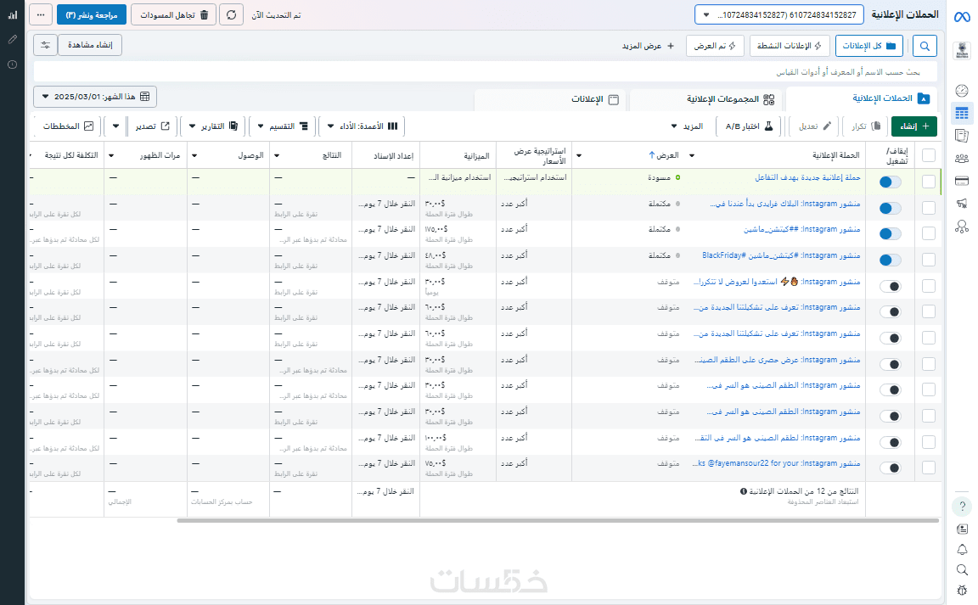Image resolution: width=978 pixels, height=605 pixels.
Task: Click the edit (تعديل) pencil button
Action: tap(815, 126)
